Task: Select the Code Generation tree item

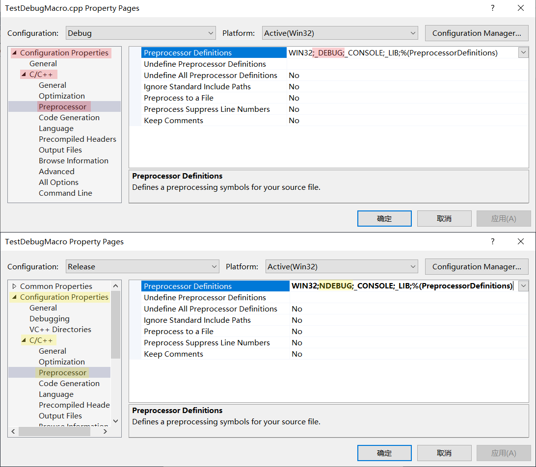Action: tap(69, 117)
